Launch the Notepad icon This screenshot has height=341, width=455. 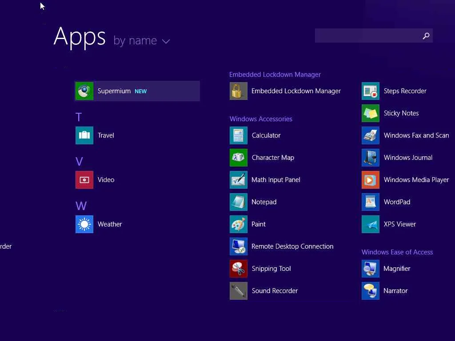(x=239, y=202)
